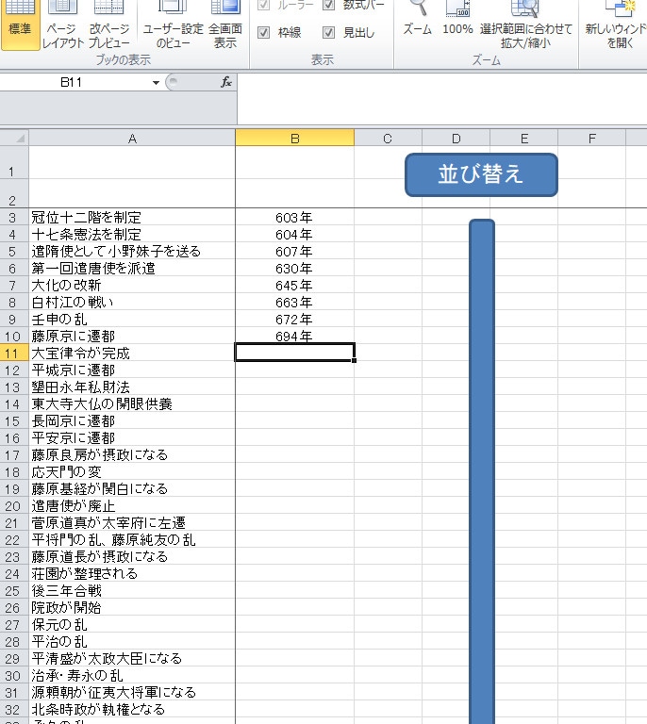The height and width of the screenshot is (724, 647).
Task: Select cell 遣唐使が廃止
Action: [x=132, y=506]
